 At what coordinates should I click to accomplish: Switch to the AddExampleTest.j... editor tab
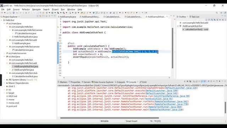pyautogui.click(x=89, y=17)
